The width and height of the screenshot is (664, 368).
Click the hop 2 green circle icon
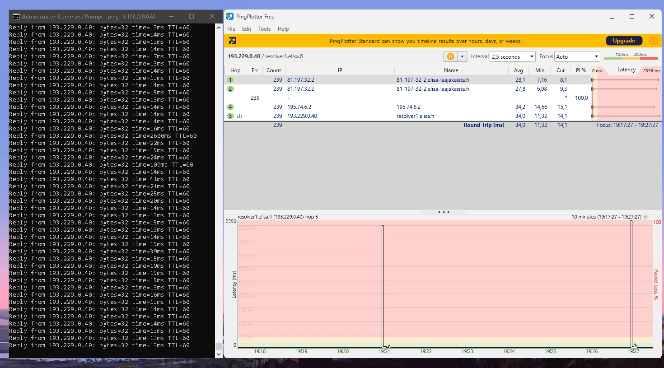[230, 89]
